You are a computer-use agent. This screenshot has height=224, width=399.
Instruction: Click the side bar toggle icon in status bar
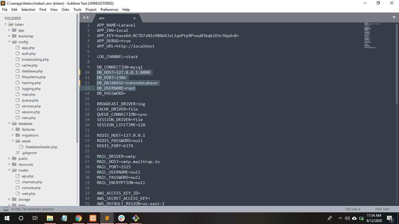[x=6, y=209]
